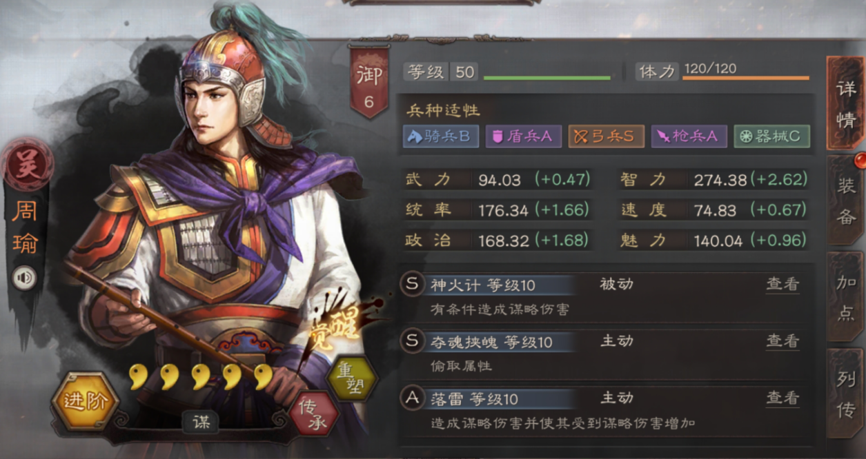Select the 盾兵A shield troop badge

tap(523, 136)
